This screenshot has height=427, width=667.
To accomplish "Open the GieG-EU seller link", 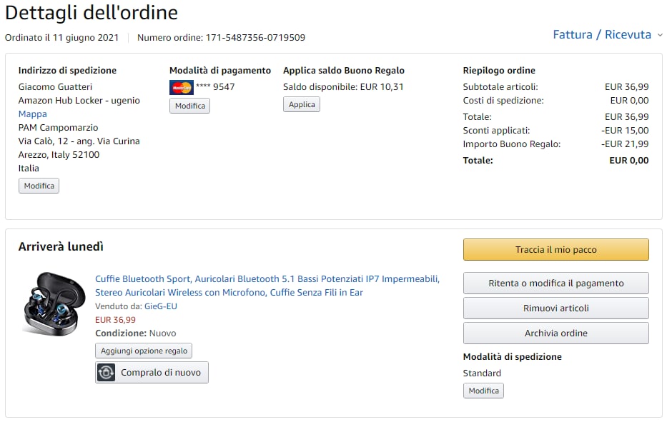I will (x=161, y=306).
